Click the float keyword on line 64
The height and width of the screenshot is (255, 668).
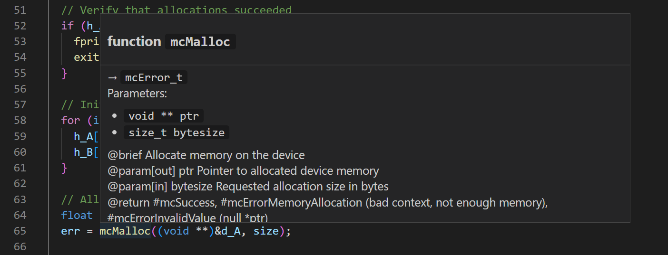(77, 216)
